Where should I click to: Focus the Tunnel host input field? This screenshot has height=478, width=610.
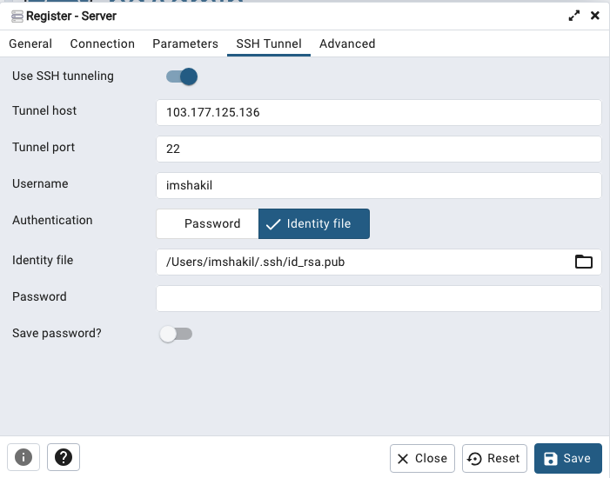(x=379, y=112)
